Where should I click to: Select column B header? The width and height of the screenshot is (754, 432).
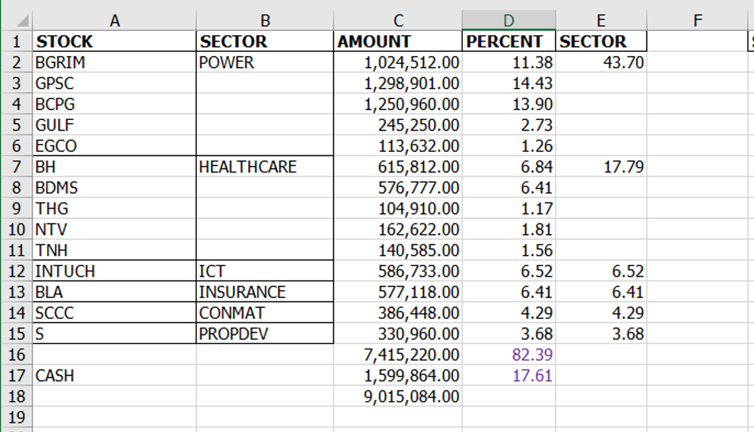coord(265,20)
